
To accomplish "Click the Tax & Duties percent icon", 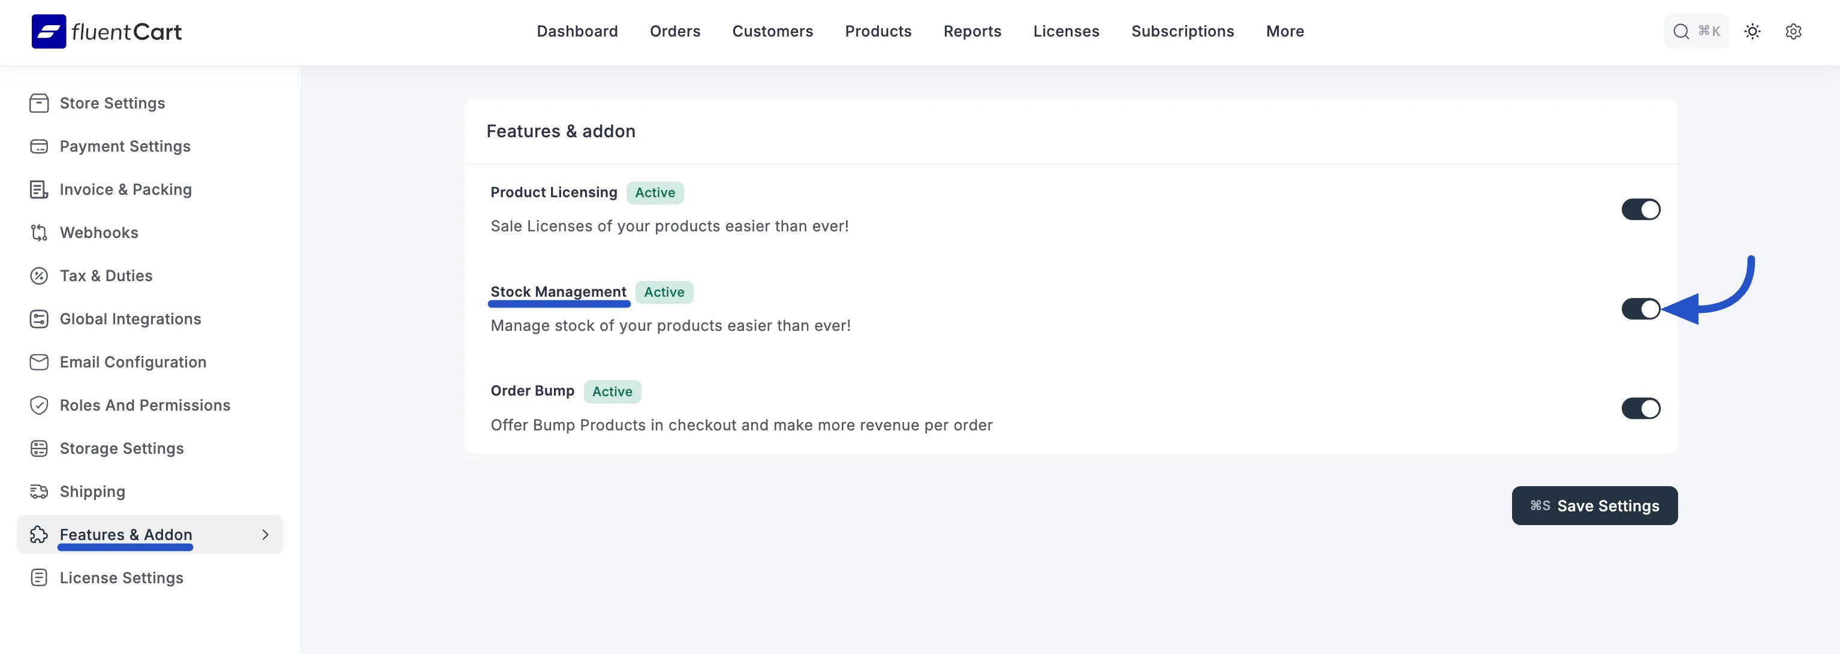I will (40, 276).
